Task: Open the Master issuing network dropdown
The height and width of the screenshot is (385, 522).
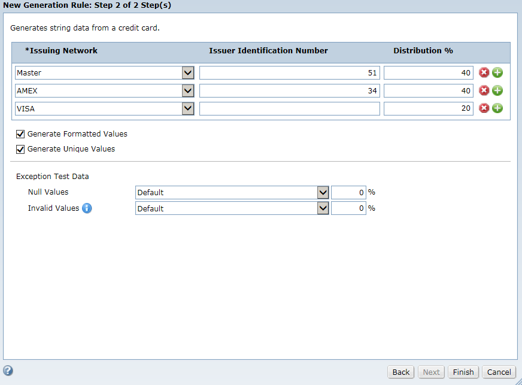Action: pyautogui.click(x=188, y=72)
